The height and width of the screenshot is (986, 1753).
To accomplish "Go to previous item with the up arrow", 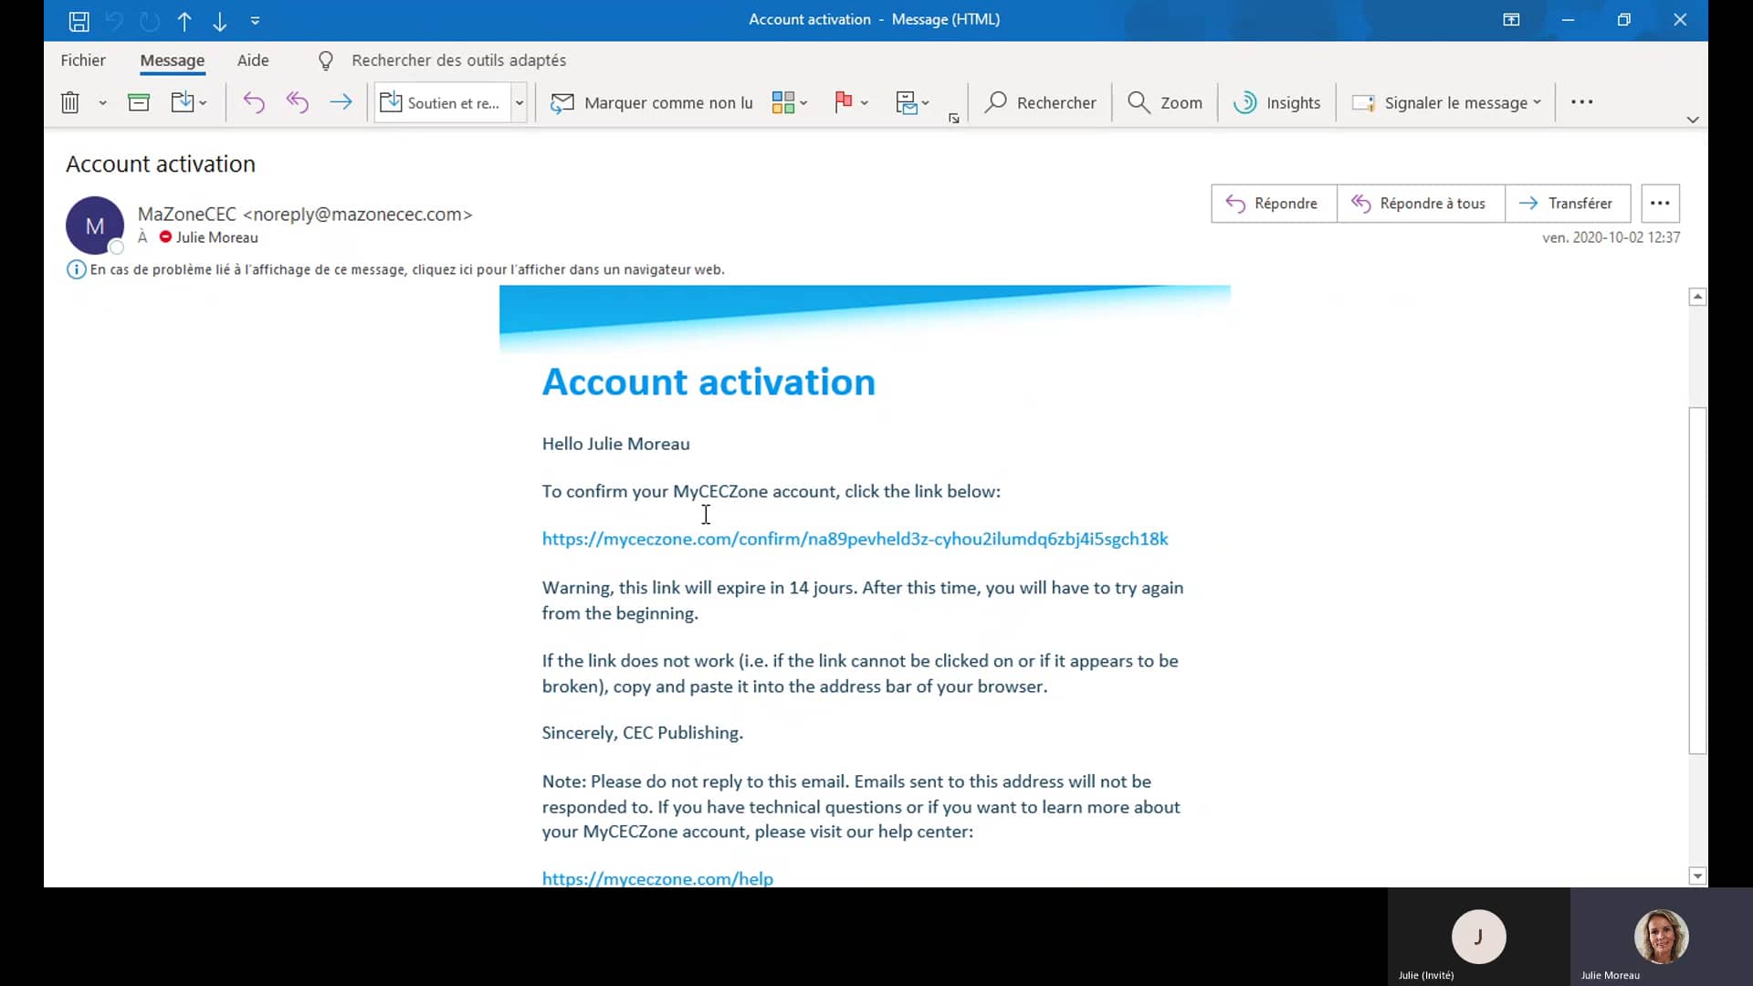I will pyautogui.click(x=184, y=20).
